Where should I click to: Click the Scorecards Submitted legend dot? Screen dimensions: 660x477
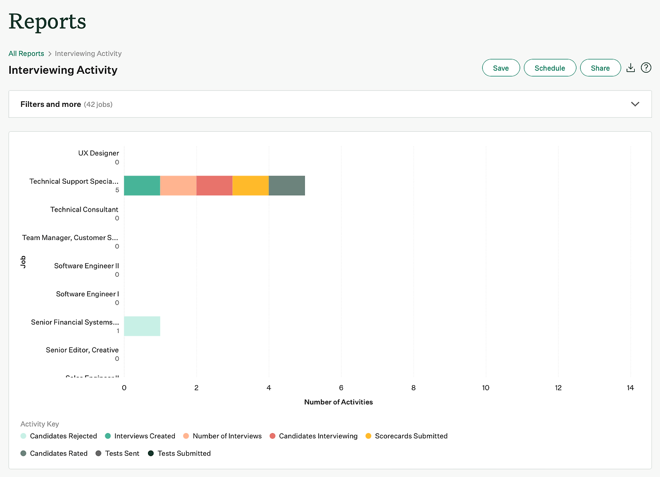click(368, 436)
